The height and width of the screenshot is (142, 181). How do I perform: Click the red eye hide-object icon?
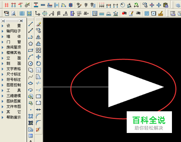[x=124, y=13]
